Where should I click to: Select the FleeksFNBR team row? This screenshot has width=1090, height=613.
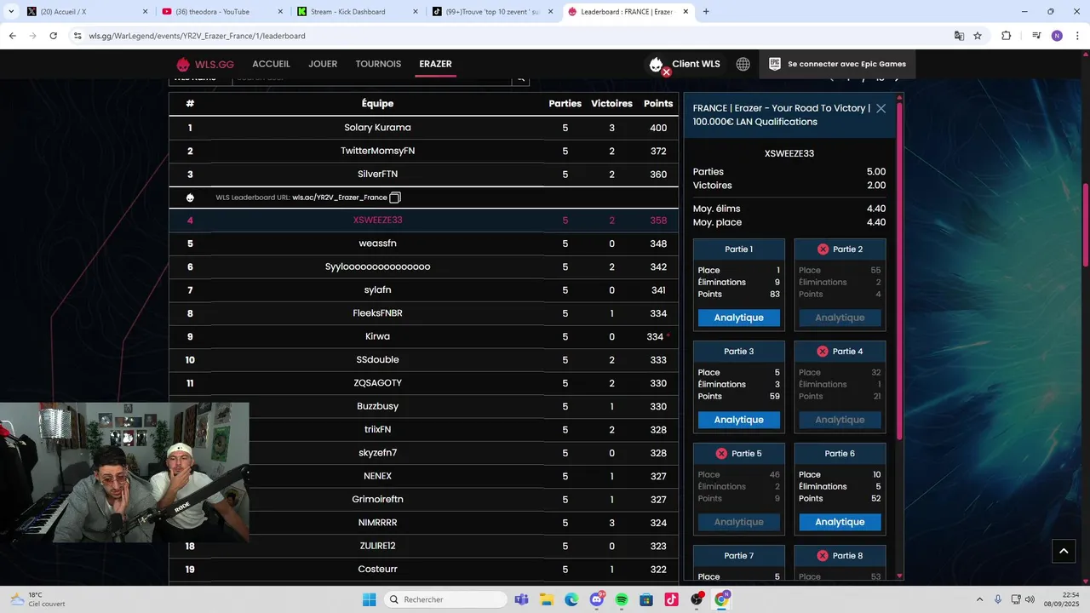tap(424, 313)
